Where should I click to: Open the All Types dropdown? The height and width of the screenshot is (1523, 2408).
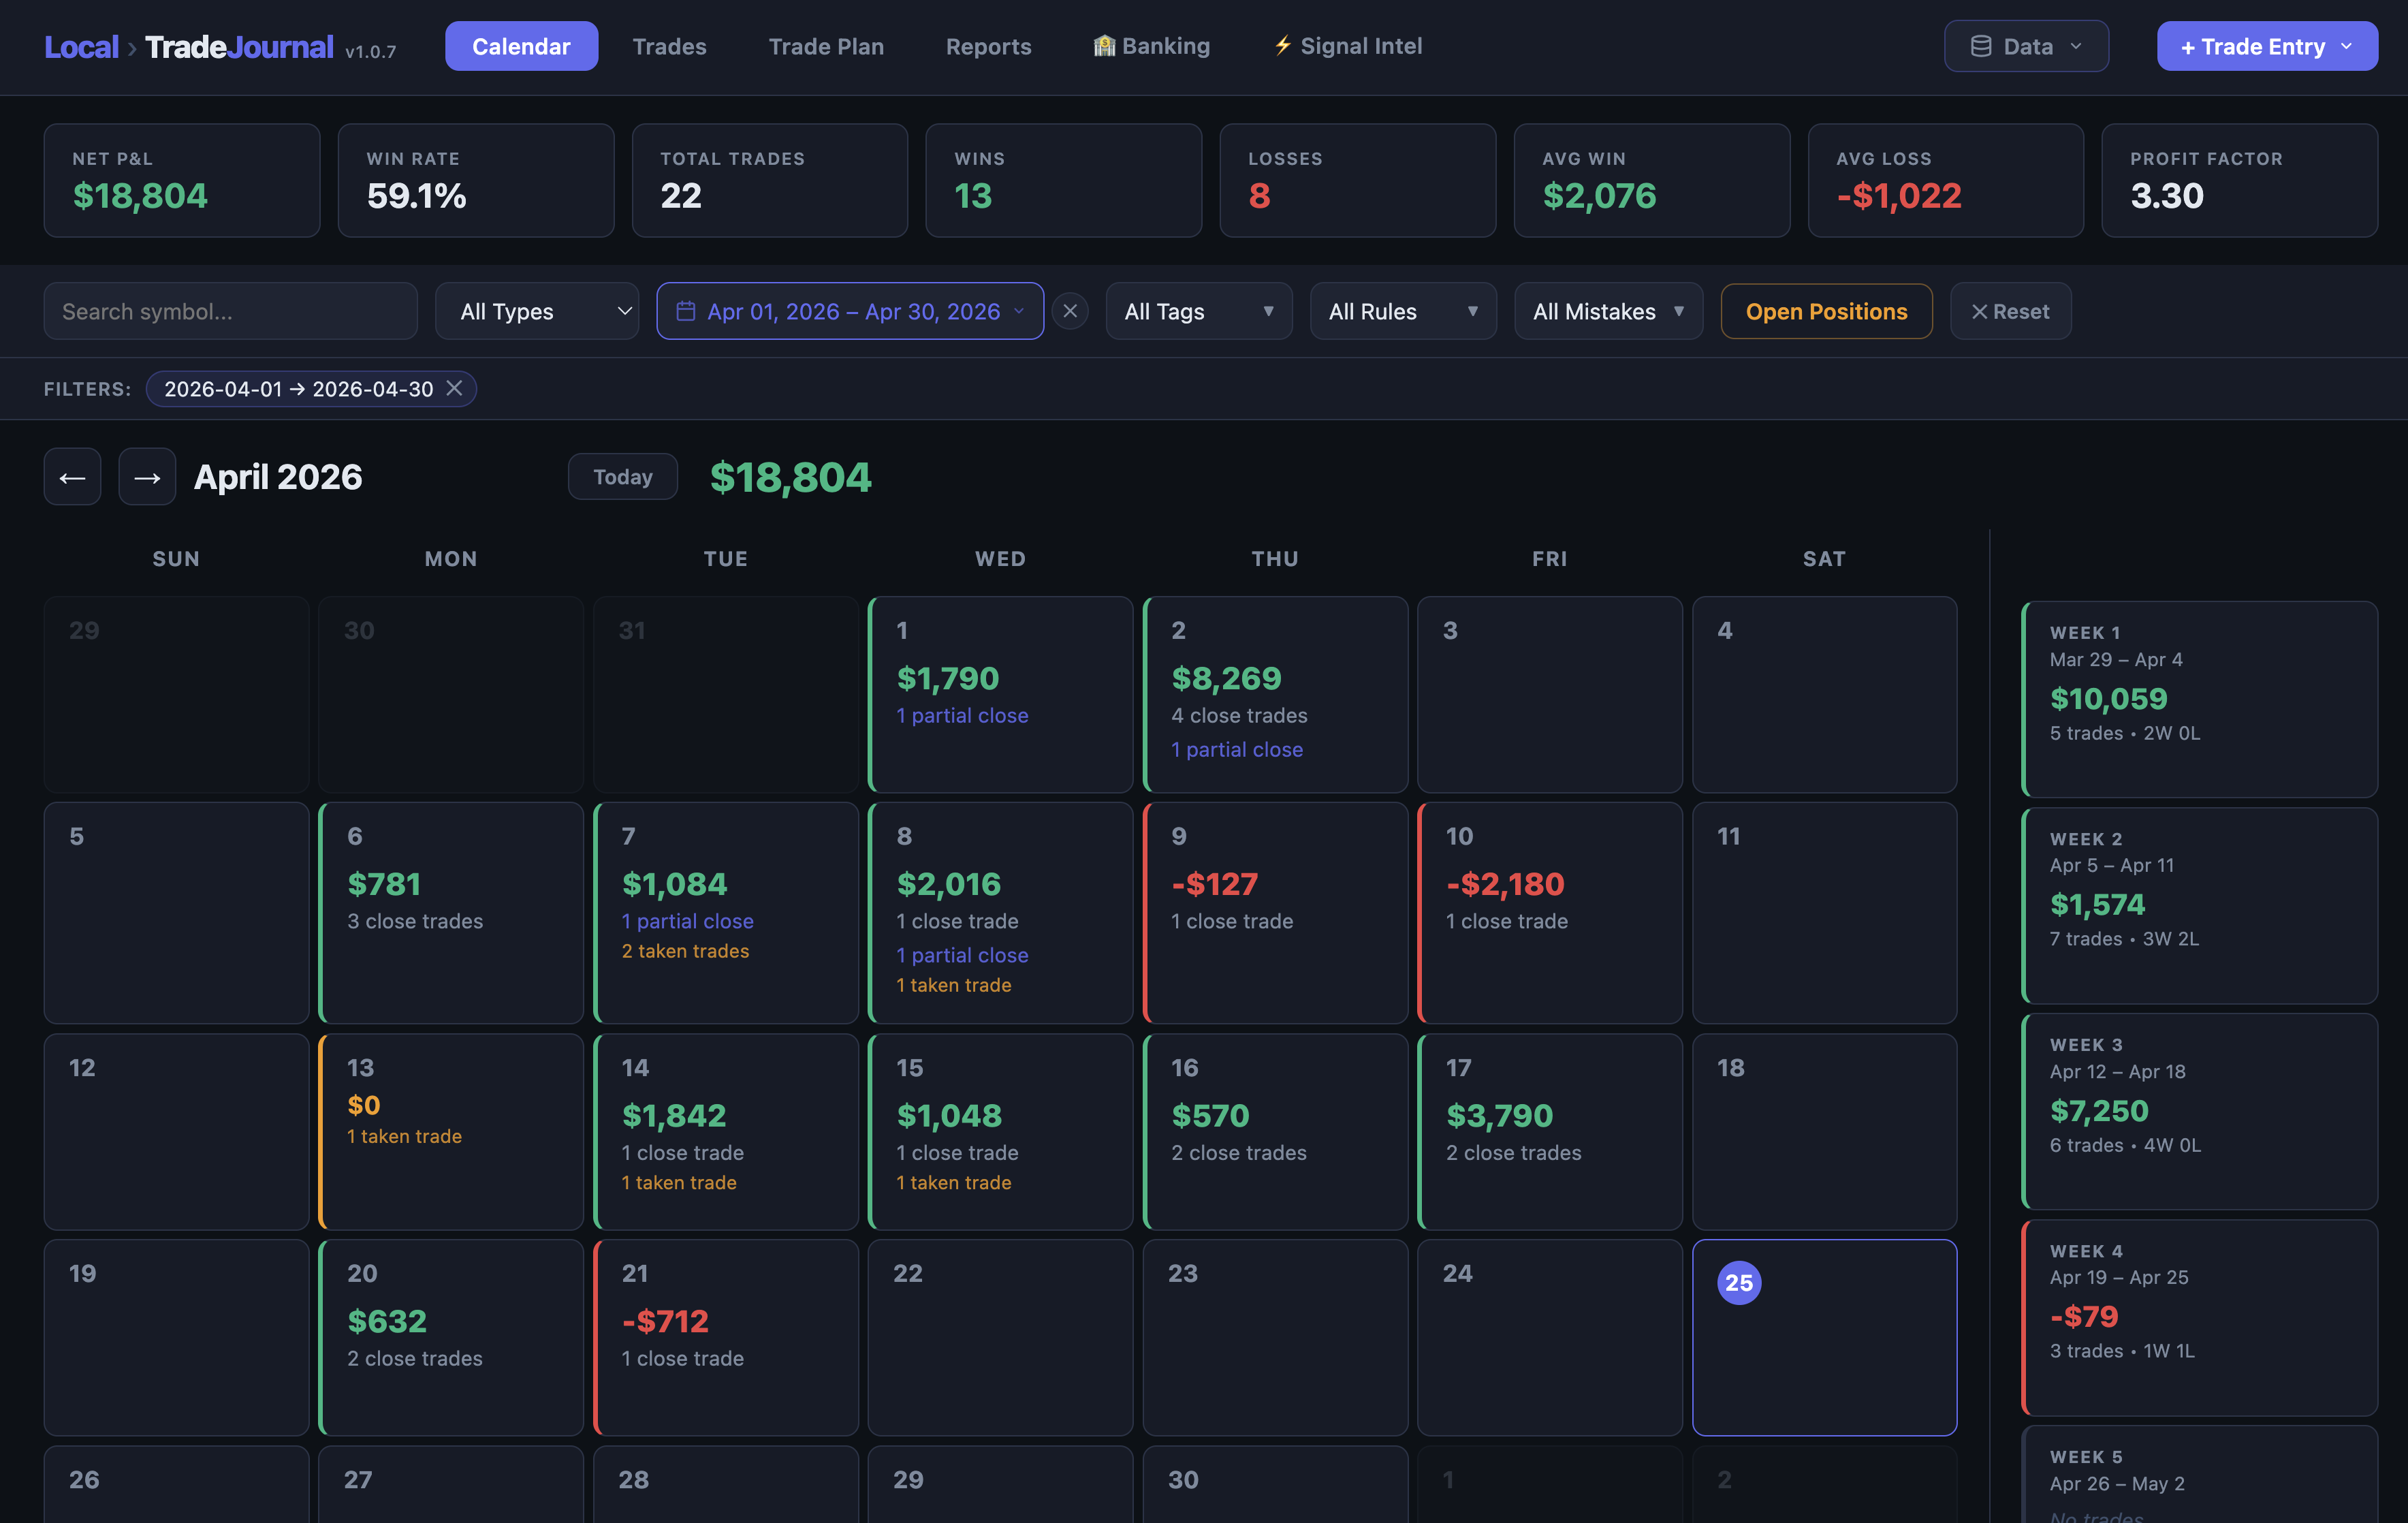(x=537, y=311)
